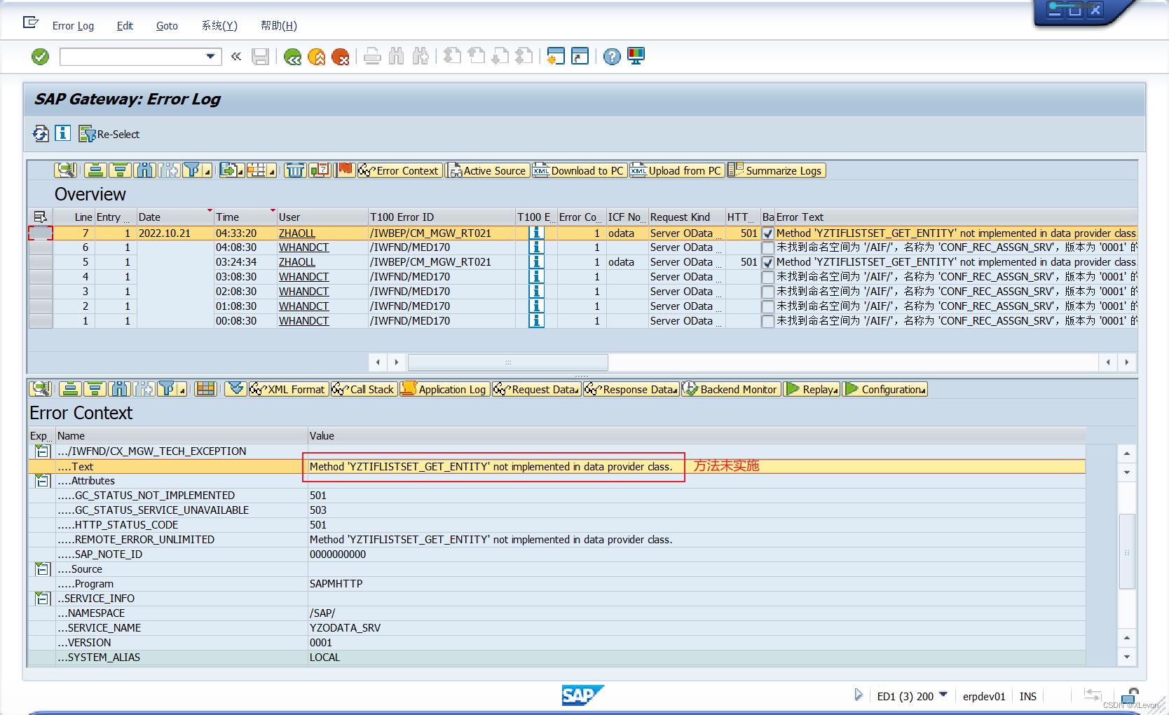Click in the command input field
This screenshot has width=1169, height=715.
(x=132, y=57)
